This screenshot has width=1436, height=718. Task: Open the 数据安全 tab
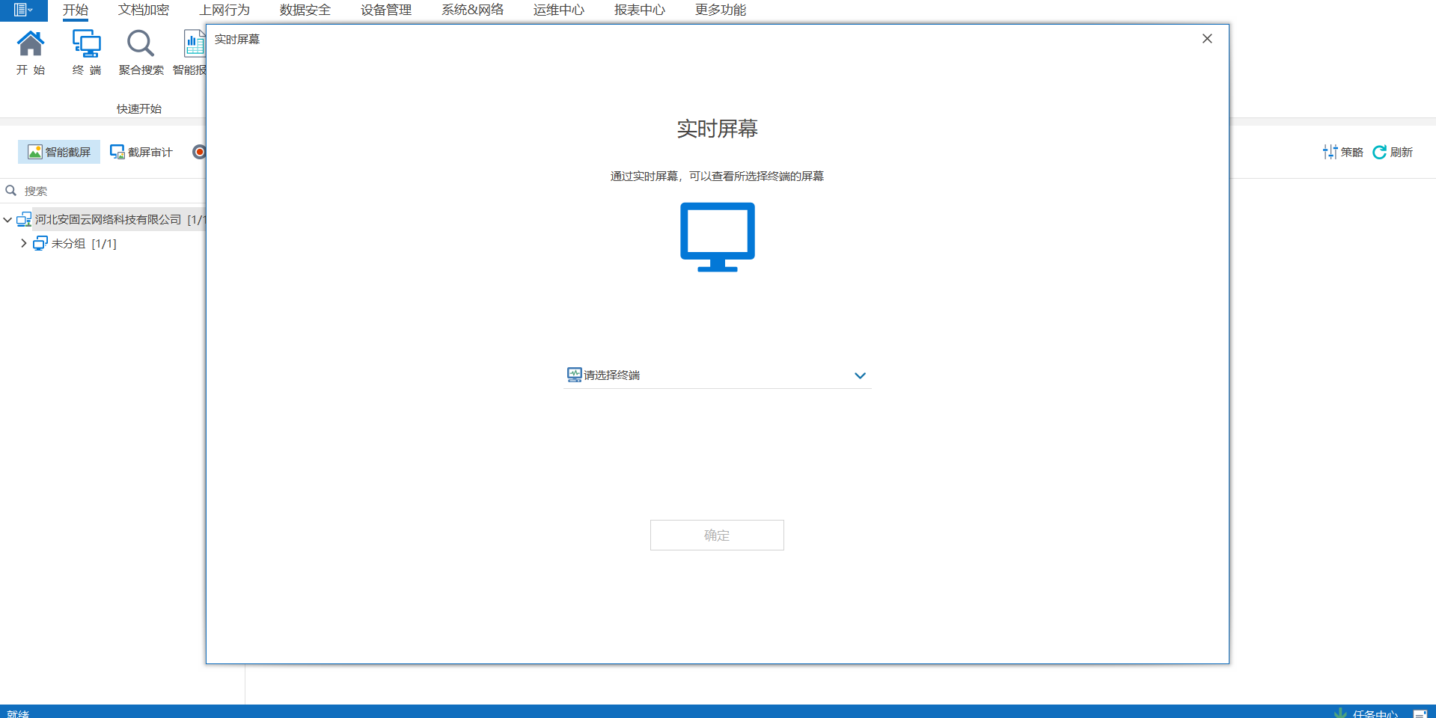coord(305,10)
